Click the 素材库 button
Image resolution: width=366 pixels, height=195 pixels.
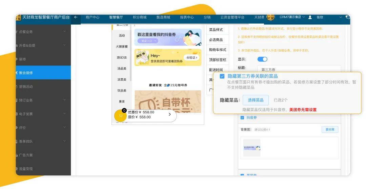coord(330,130)
